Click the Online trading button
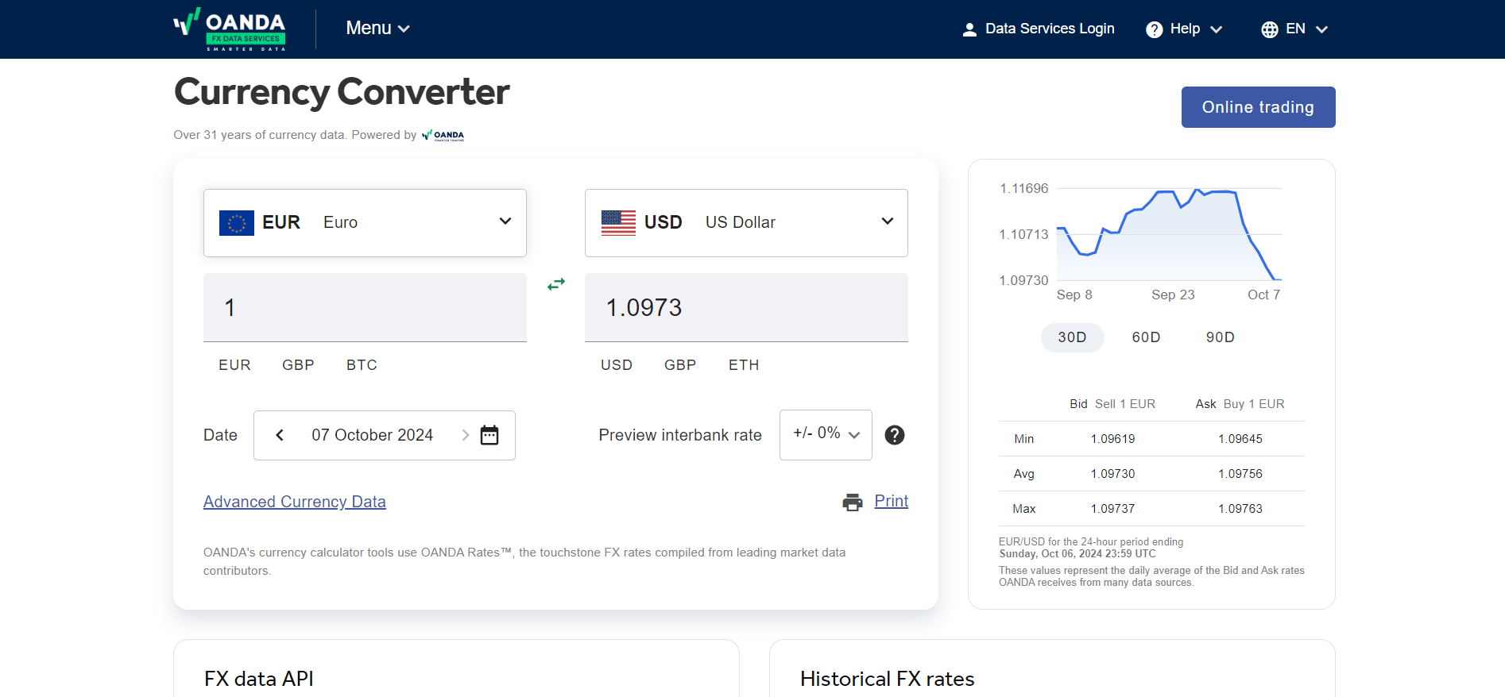Viewport: 1505px width, 697px height. [x=1258, y=107]
